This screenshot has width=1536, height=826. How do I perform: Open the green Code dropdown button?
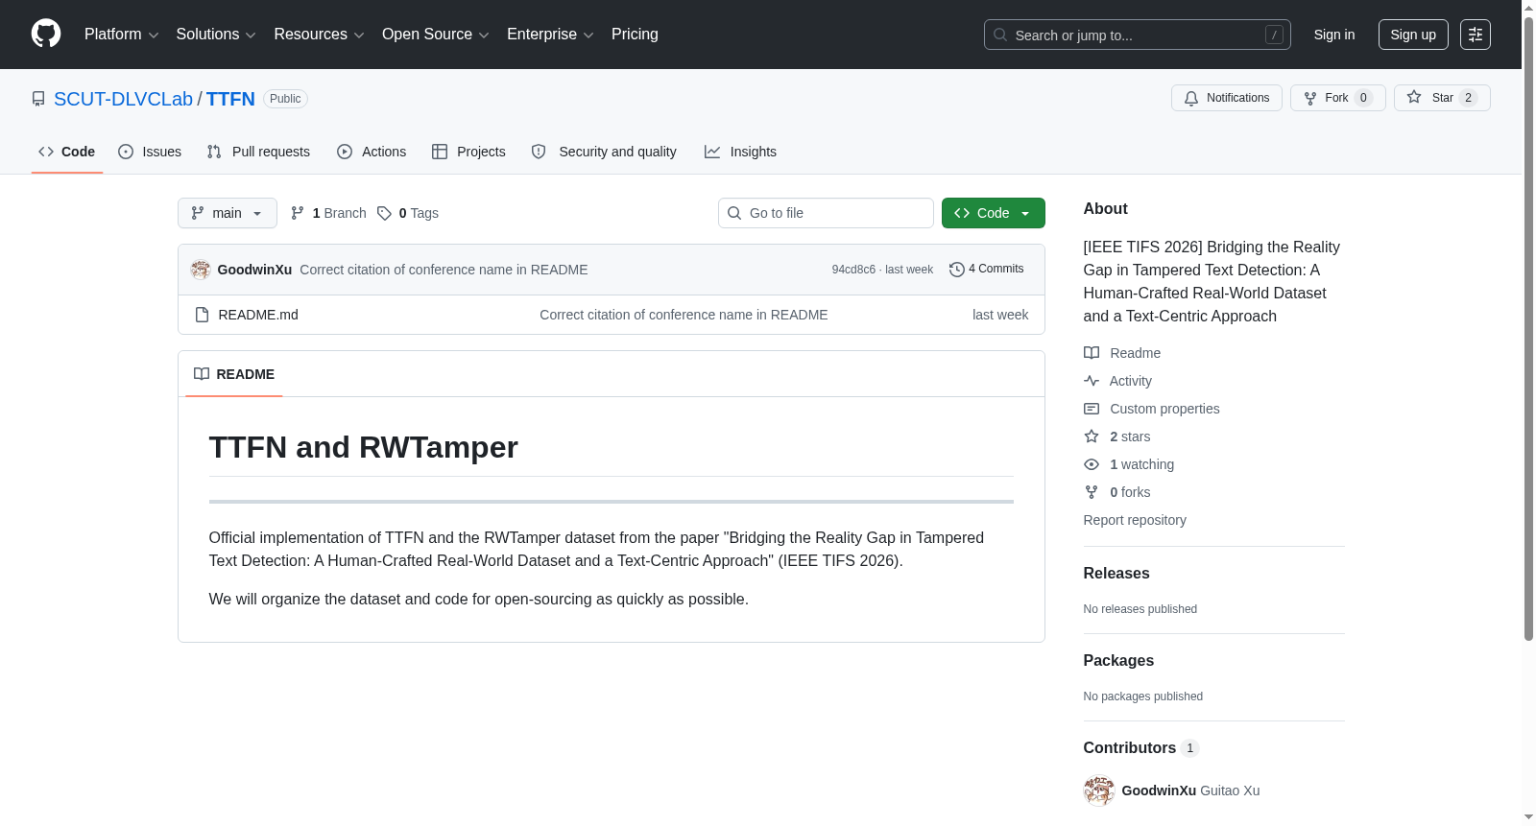click(994, 213)
